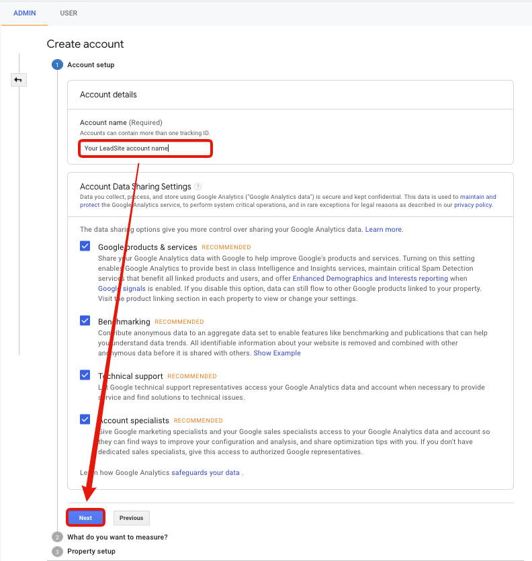
Task: Expand the Property setup step
Action: 91,551
